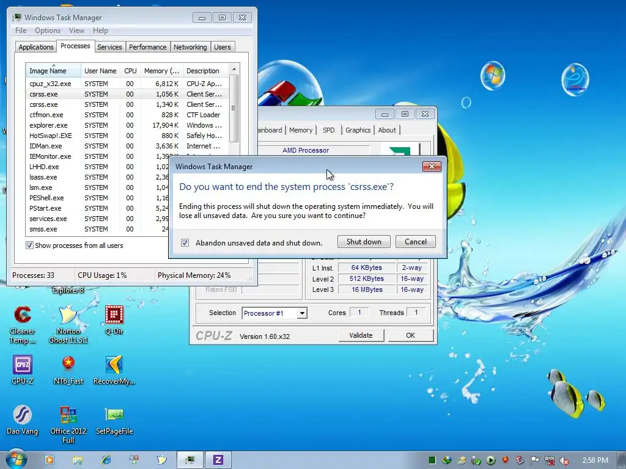The image size is (626, 469).
Task: Click the globe download tray icon
Action: (447, 460)
